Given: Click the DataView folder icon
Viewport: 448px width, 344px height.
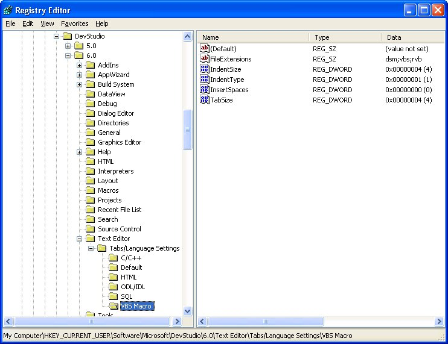Looking at the screenshot, I should tap(91, 94).
